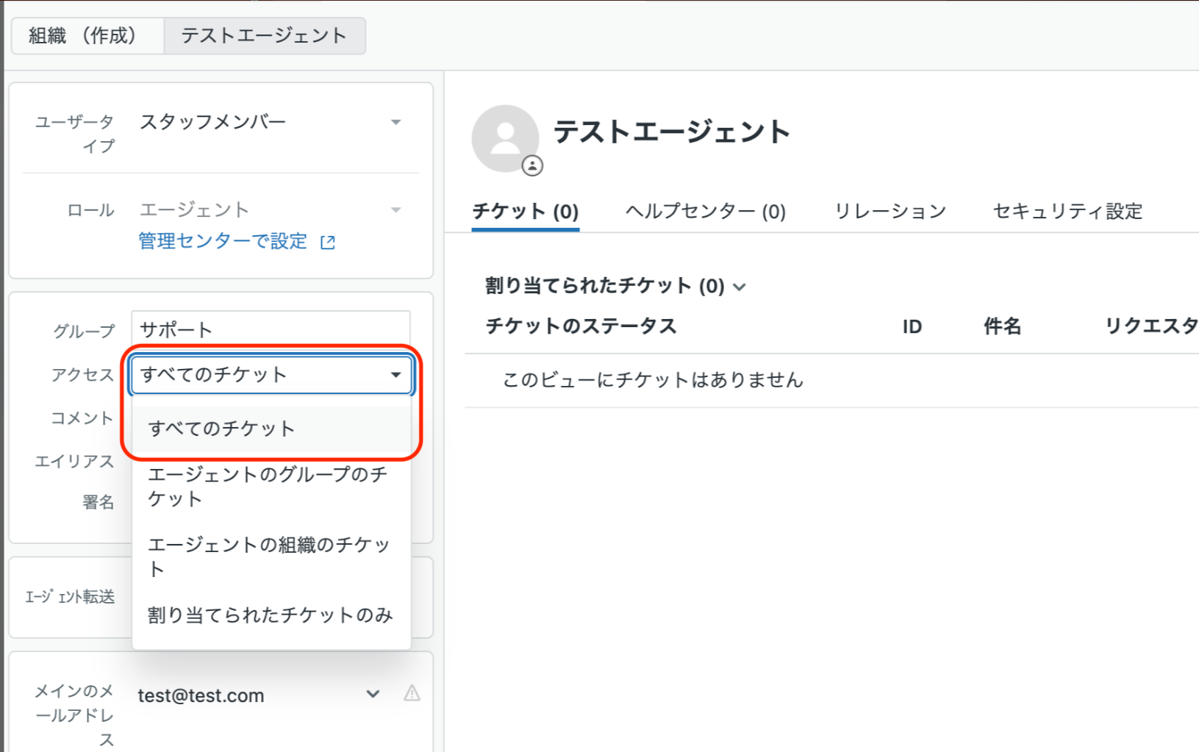
Task: Switch to the テストエージェント tab
Action: click(x=264, y=36)
